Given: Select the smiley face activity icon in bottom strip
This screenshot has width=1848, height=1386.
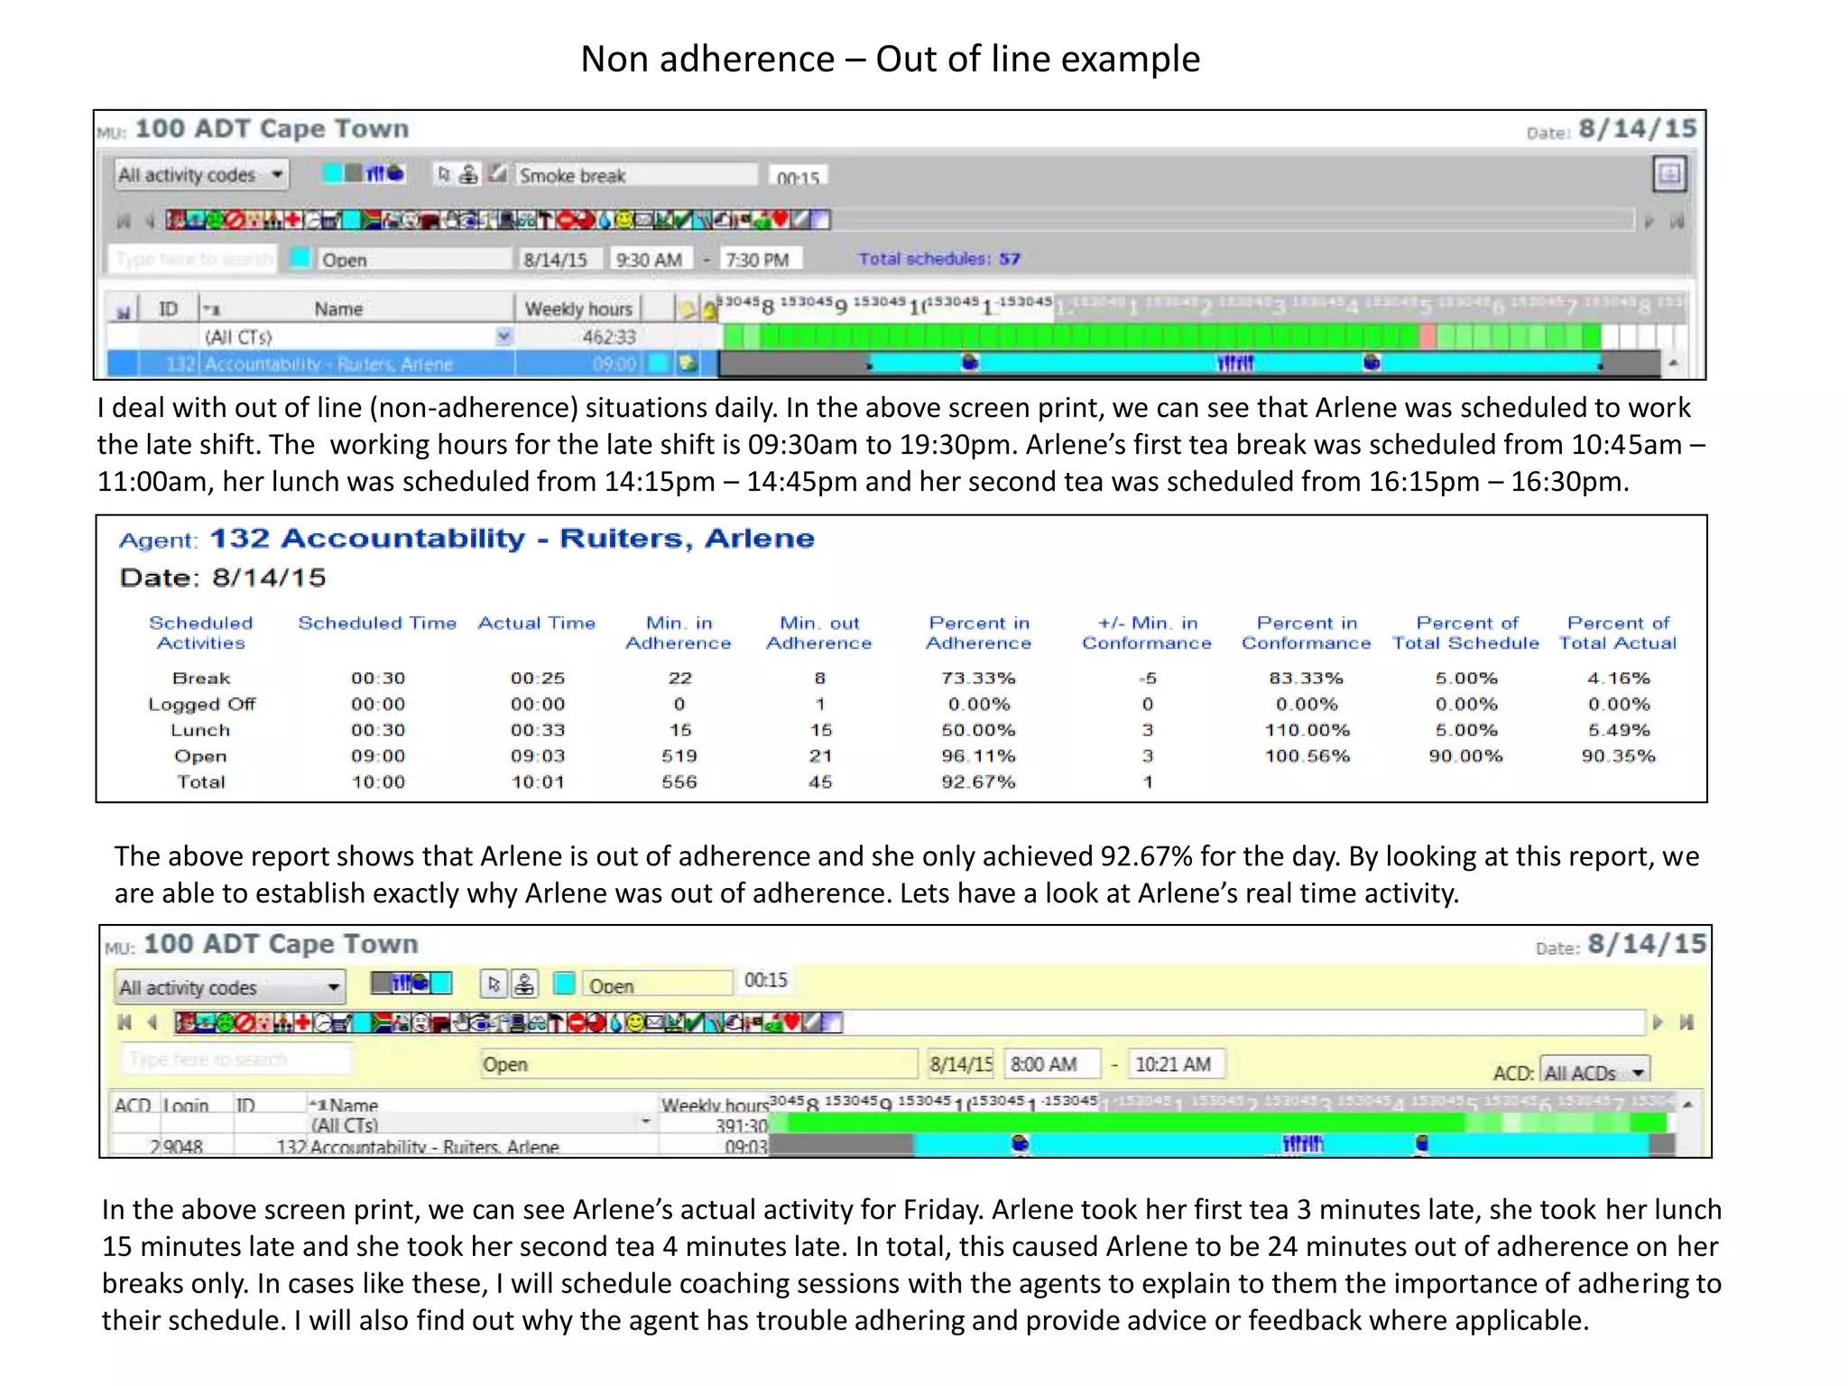Looking at the screenshot, I should tap(635, 1022).
